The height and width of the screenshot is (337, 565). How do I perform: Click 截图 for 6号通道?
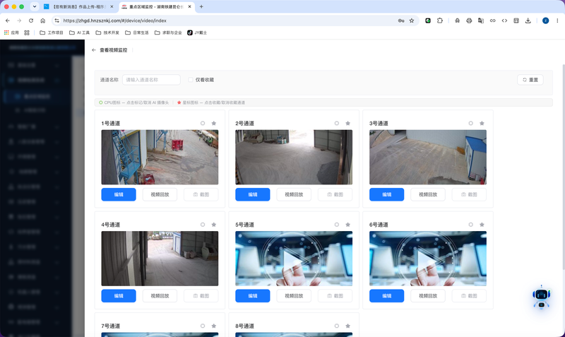click(x=469, y=295)
